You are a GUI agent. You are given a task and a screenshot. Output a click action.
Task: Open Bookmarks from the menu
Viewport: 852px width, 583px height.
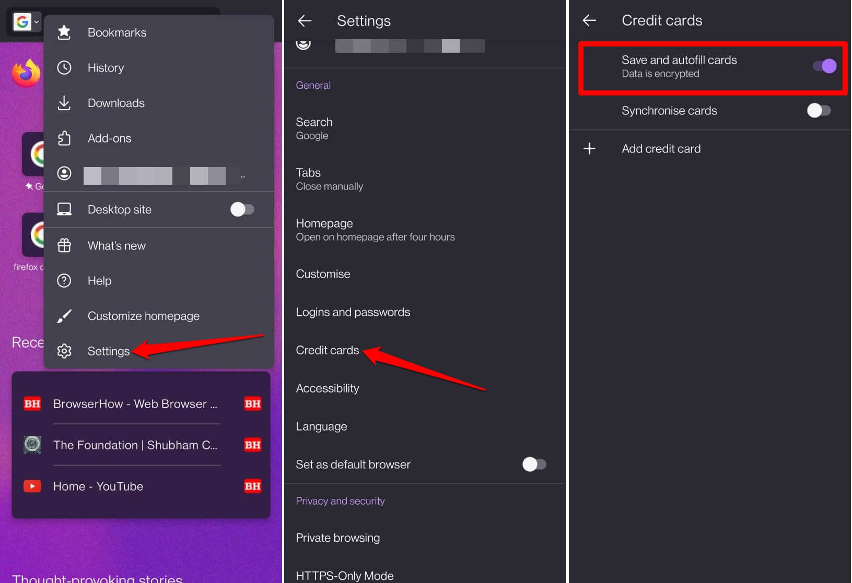coord(159,32)
